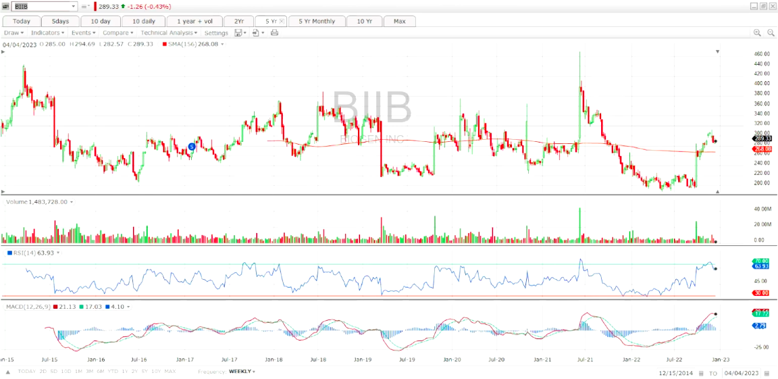The image size is (778, 379).
Task: Select the 10 day tab
Action: pyautogui.click(x=100, y=22)
